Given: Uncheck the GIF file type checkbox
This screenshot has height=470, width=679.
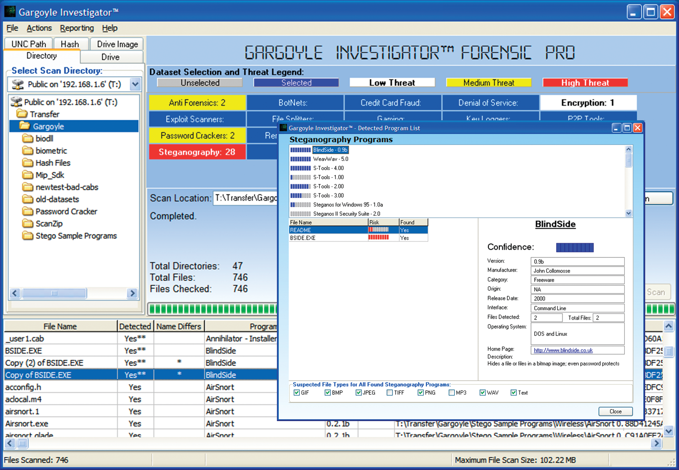Looking at the screenshot, I should click(297, 393).
